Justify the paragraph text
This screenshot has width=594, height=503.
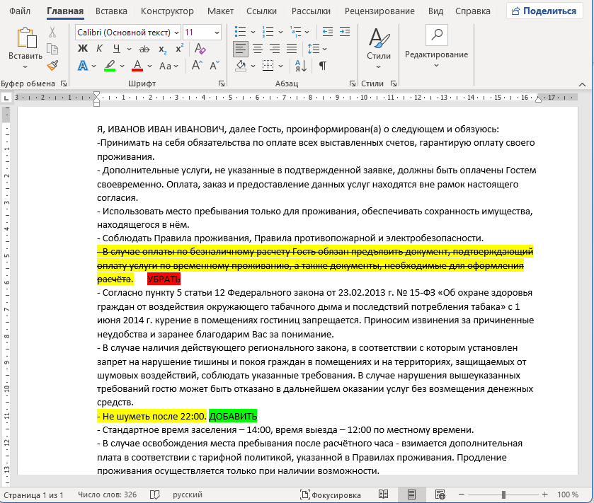click(x=292, y=49)
